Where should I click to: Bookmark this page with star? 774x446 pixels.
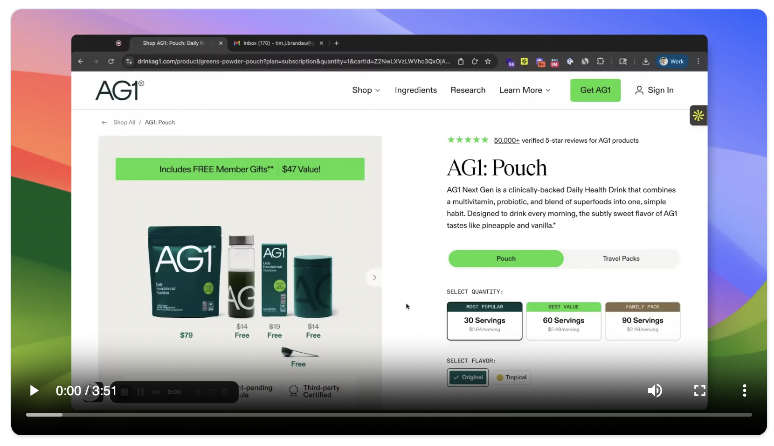(488, 61)
